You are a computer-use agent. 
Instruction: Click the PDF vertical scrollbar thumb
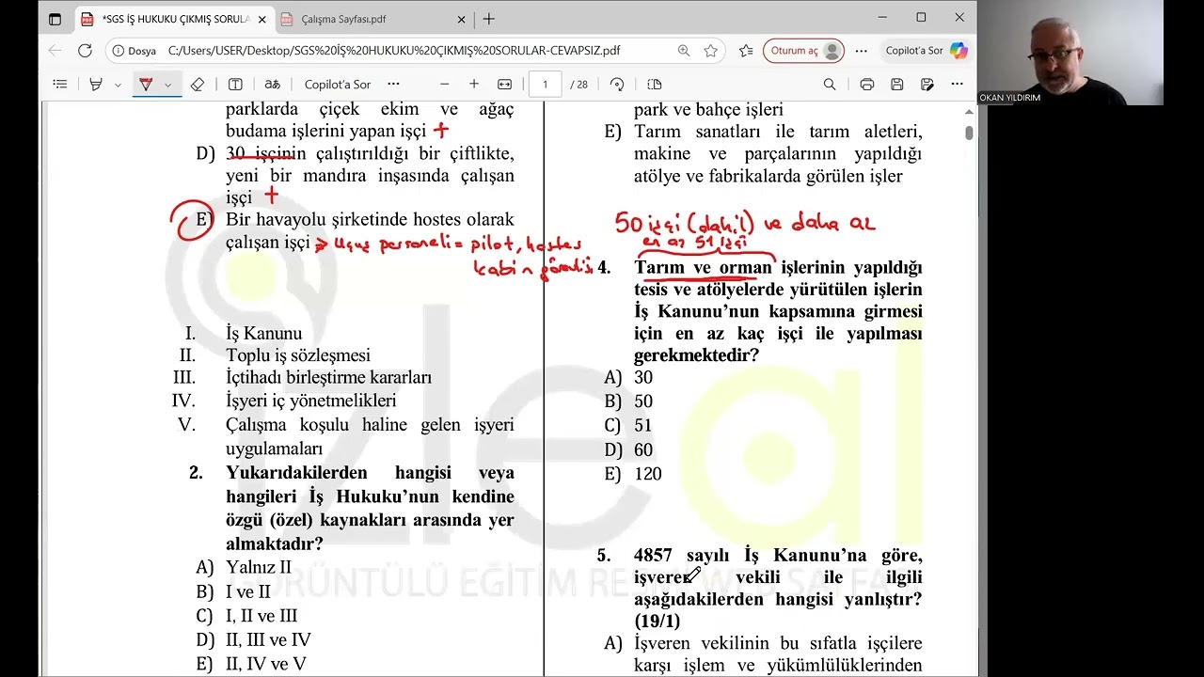(x=969, y=133)
